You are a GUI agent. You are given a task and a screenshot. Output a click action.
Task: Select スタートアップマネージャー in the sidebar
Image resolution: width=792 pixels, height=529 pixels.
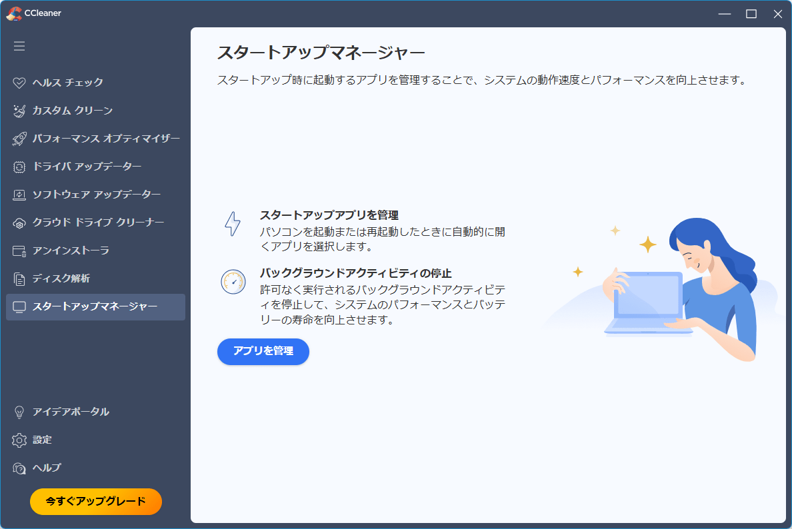[95, 306]
